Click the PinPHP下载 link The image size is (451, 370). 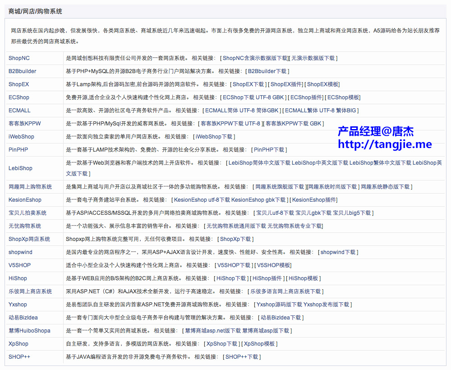click(269, 150)
